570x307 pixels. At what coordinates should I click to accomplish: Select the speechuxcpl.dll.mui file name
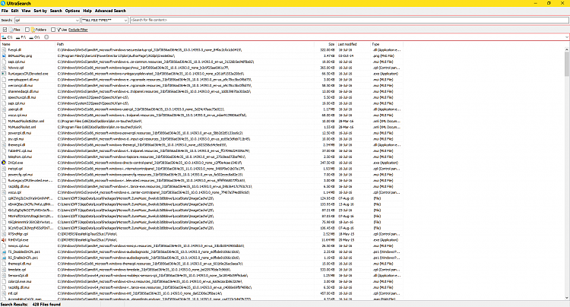pos(22,97)
